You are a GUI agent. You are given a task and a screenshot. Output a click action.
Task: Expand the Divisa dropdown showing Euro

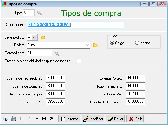tap(87, 45)
